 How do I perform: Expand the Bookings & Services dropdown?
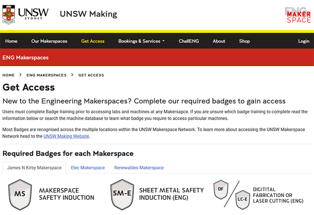point(142,41)
